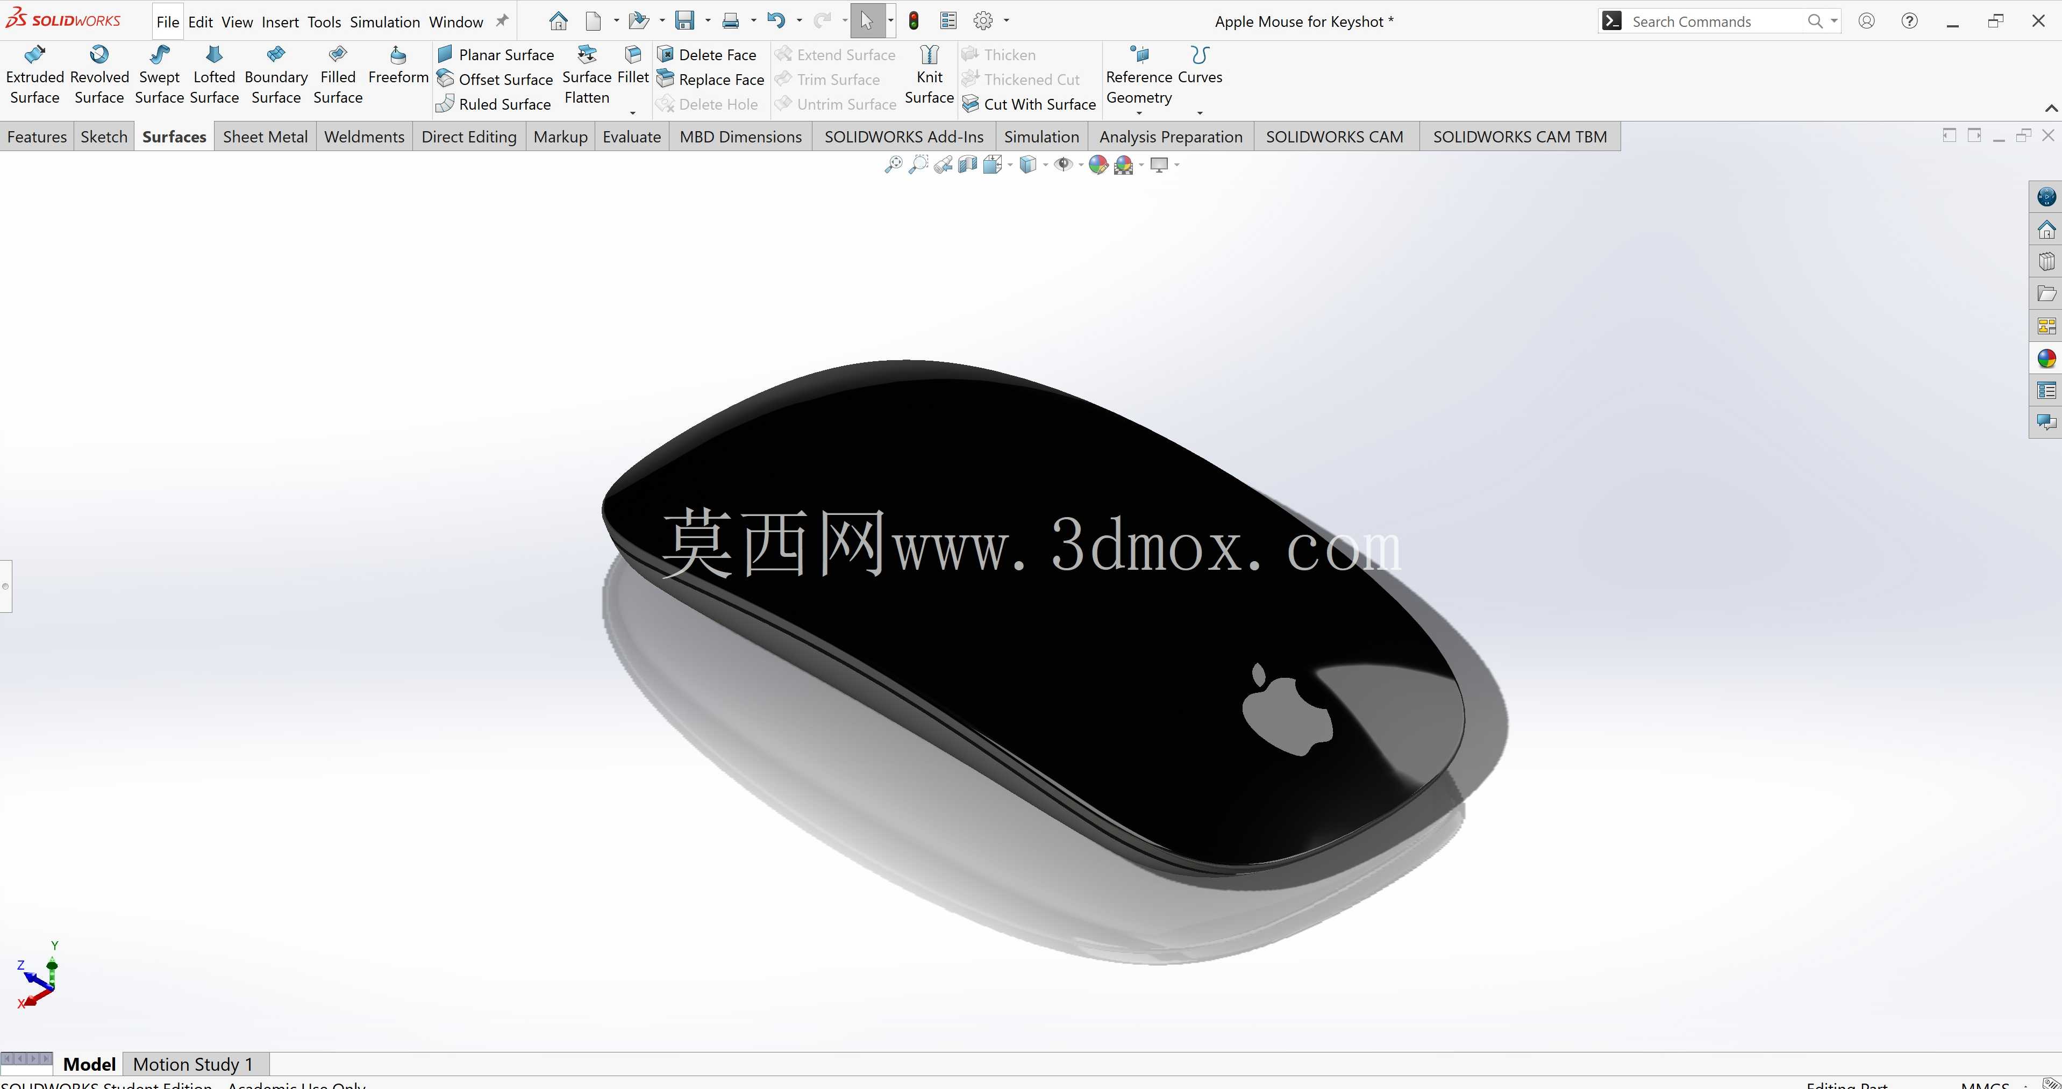Restore the Previous View
Viewport: 2062px width, 1089px height.
click(943, 165)
